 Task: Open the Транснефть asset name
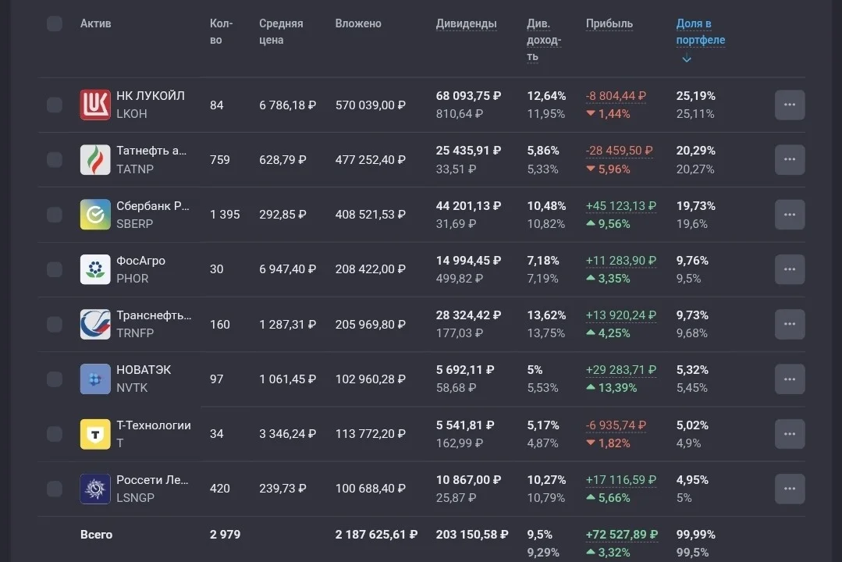point(154,315)
